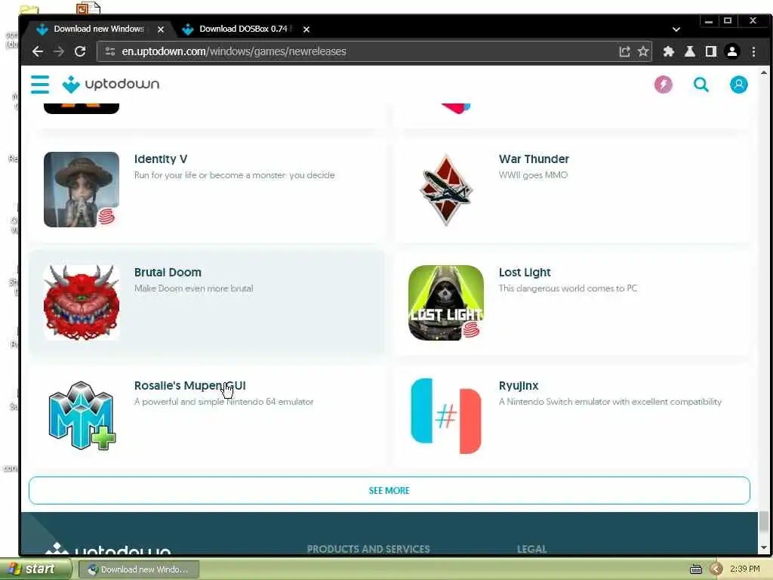This screenshot has height=580, width=773.
Task: Click 'Make Doom even more brutal' text
Action: [194, 288]
